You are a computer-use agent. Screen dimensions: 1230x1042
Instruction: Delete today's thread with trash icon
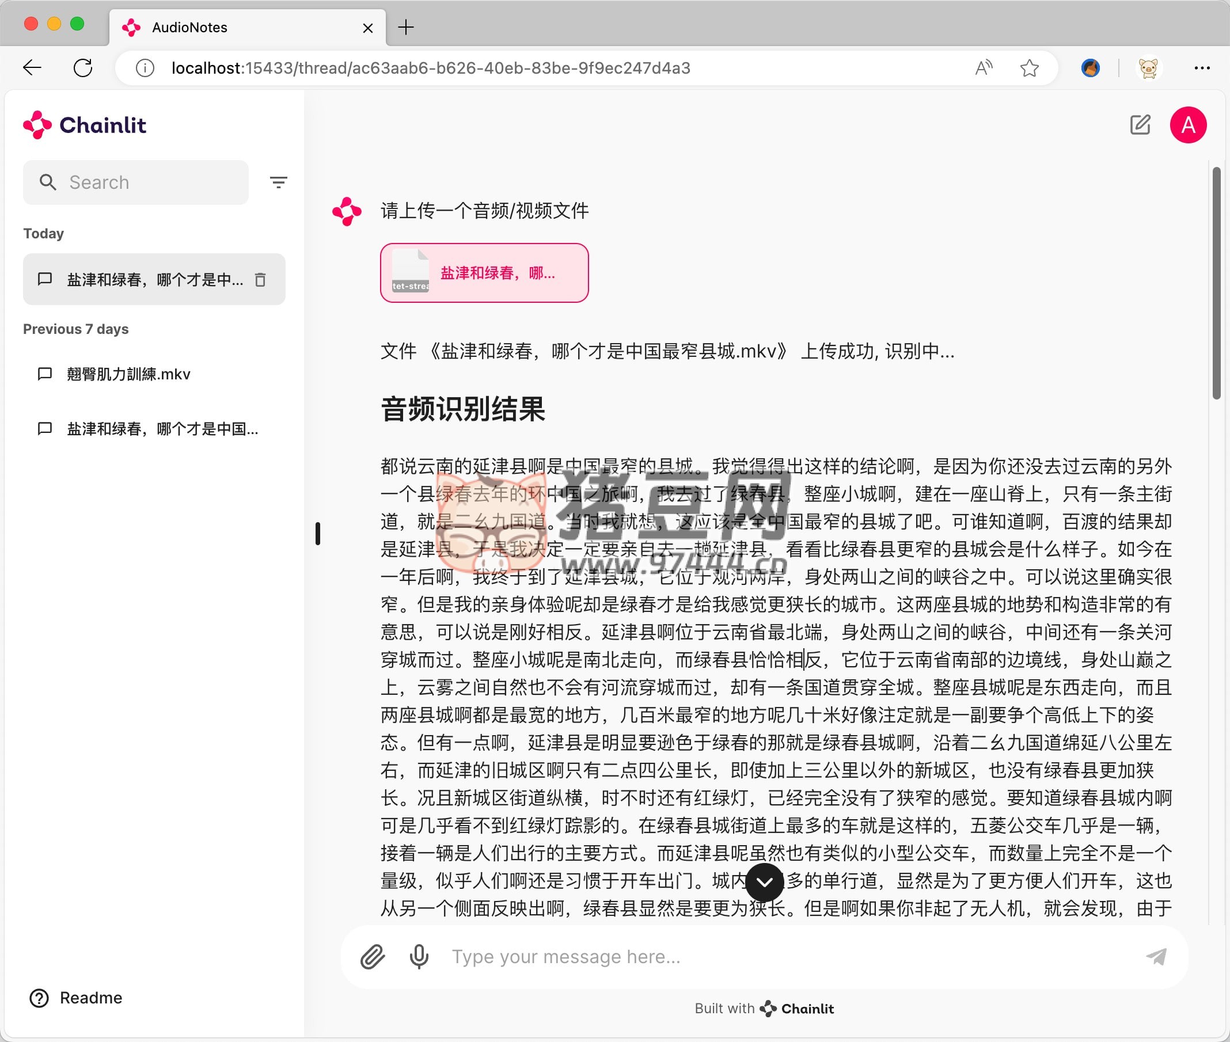click(260, 279)
